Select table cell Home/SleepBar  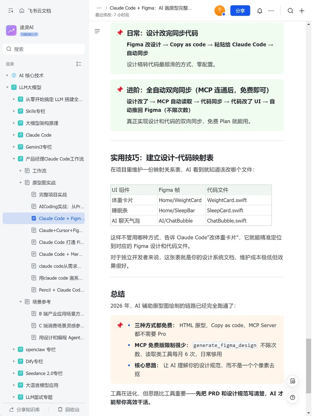click(x=181, y=210)
